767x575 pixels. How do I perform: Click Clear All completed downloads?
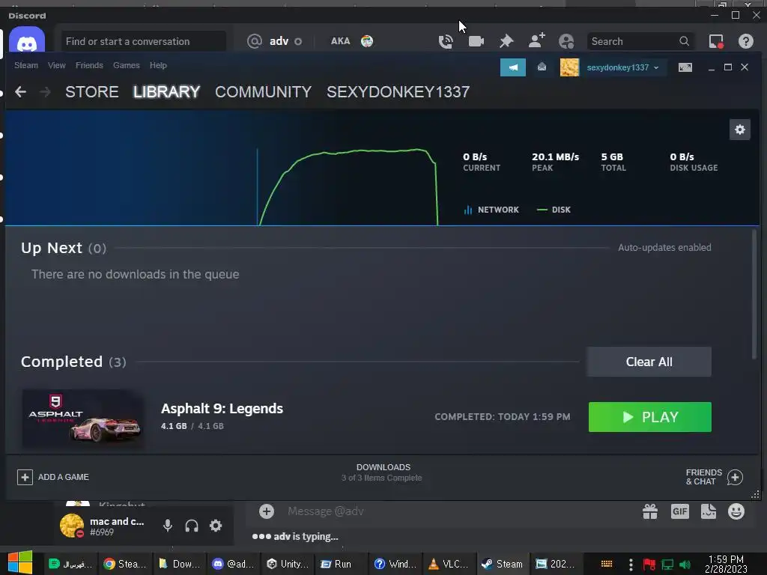tap(649, 362)
